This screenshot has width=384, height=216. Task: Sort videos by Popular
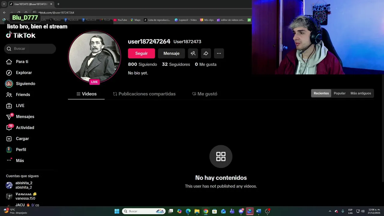click(x=340, y=93)
